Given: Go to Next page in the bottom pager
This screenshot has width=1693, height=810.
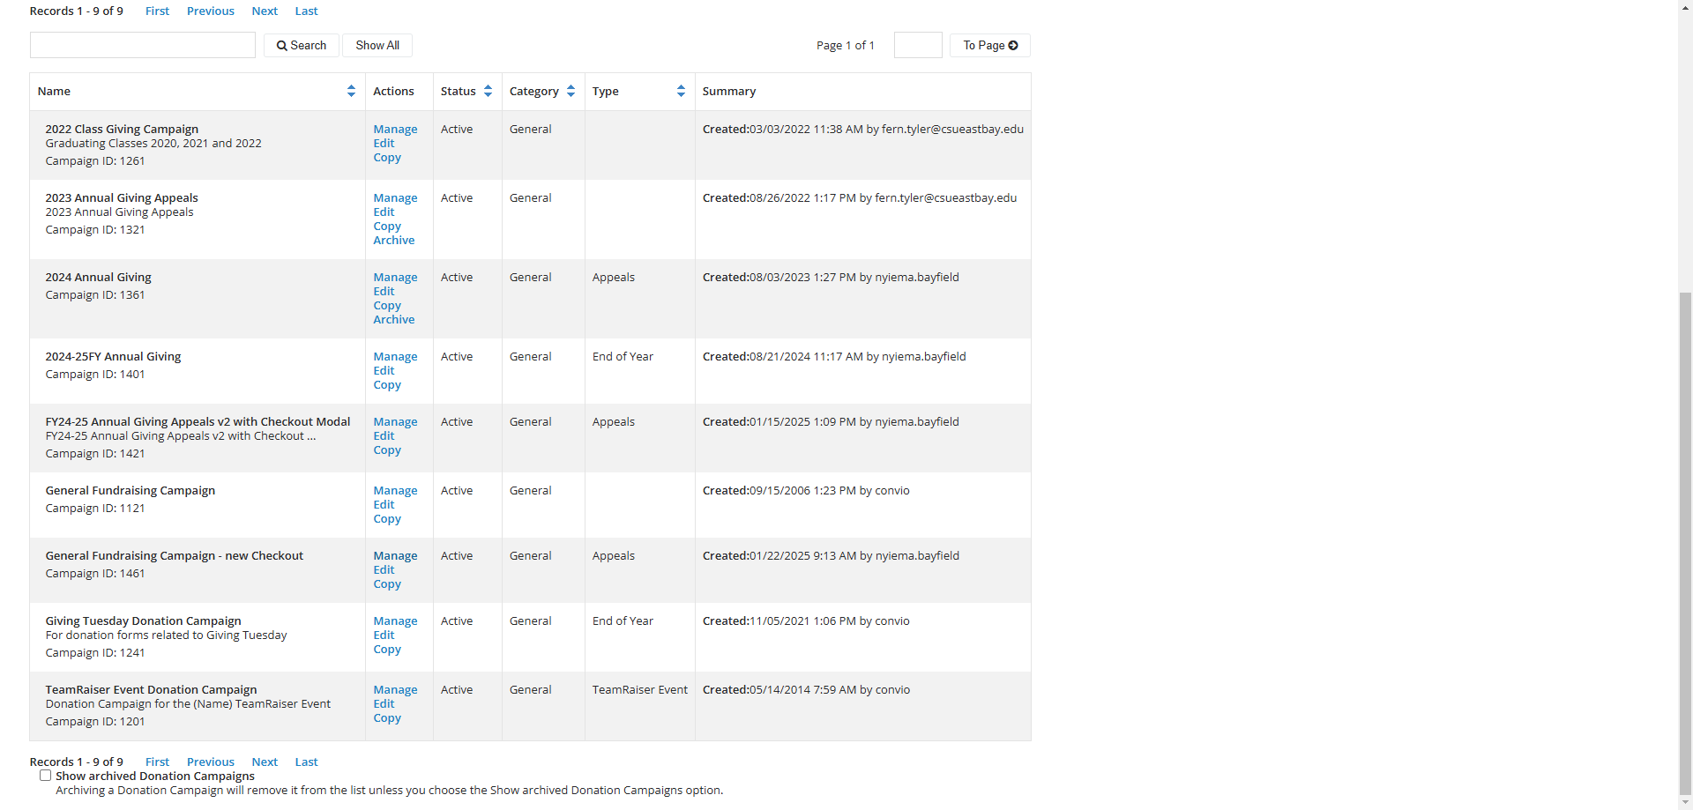Looking at the screenshot, I should [x=265, y=762].
